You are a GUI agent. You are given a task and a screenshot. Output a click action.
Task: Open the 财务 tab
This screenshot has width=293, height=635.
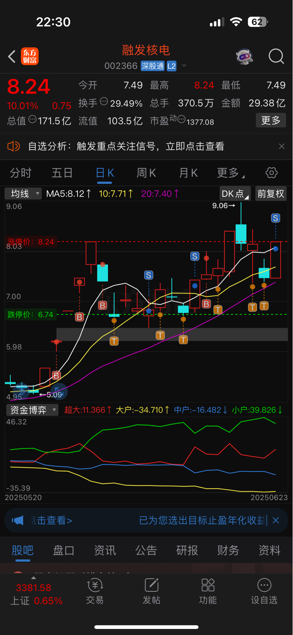click(x=228, y=550)
